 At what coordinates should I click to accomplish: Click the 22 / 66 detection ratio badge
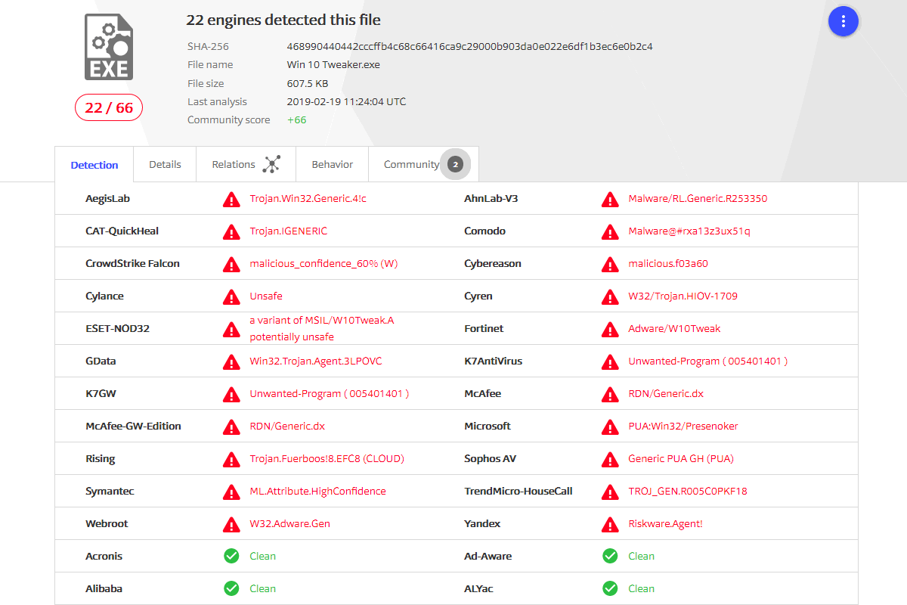pos(109,108)
